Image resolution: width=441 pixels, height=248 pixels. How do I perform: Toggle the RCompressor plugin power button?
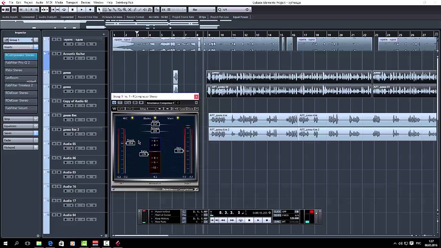[114, 103]
